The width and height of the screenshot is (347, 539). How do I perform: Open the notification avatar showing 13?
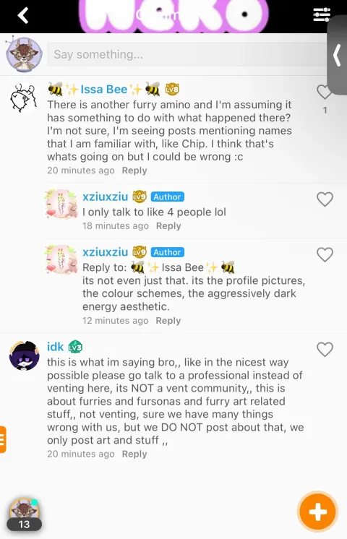coord(24,514)
